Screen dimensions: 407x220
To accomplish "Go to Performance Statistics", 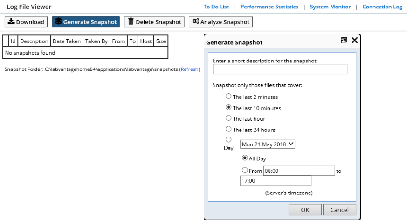I will click(269, 7).
